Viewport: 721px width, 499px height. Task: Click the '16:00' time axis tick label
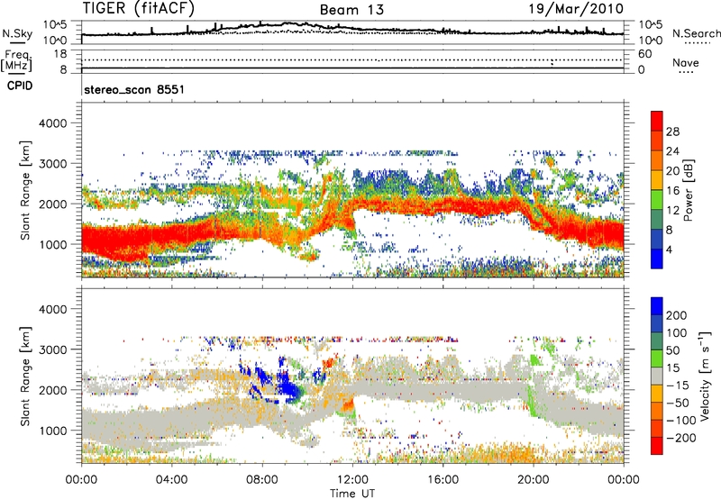tap(443, 480)
